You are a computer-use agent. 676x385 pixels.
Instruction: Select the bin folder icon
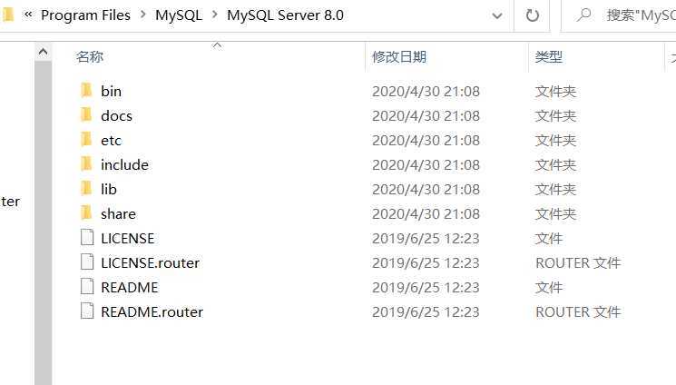pos(87,91)
